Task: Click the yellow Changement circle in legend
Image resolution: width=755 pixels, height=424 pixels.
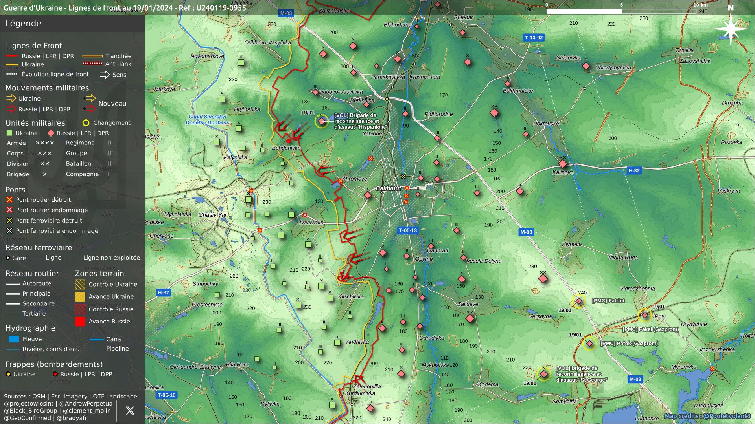Action: click(86, 123)
